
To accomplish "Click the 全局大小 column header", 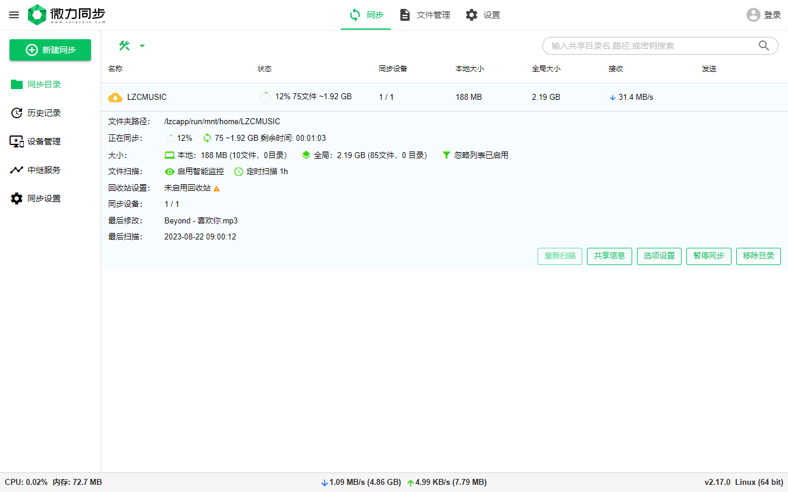I will (547, 69).
